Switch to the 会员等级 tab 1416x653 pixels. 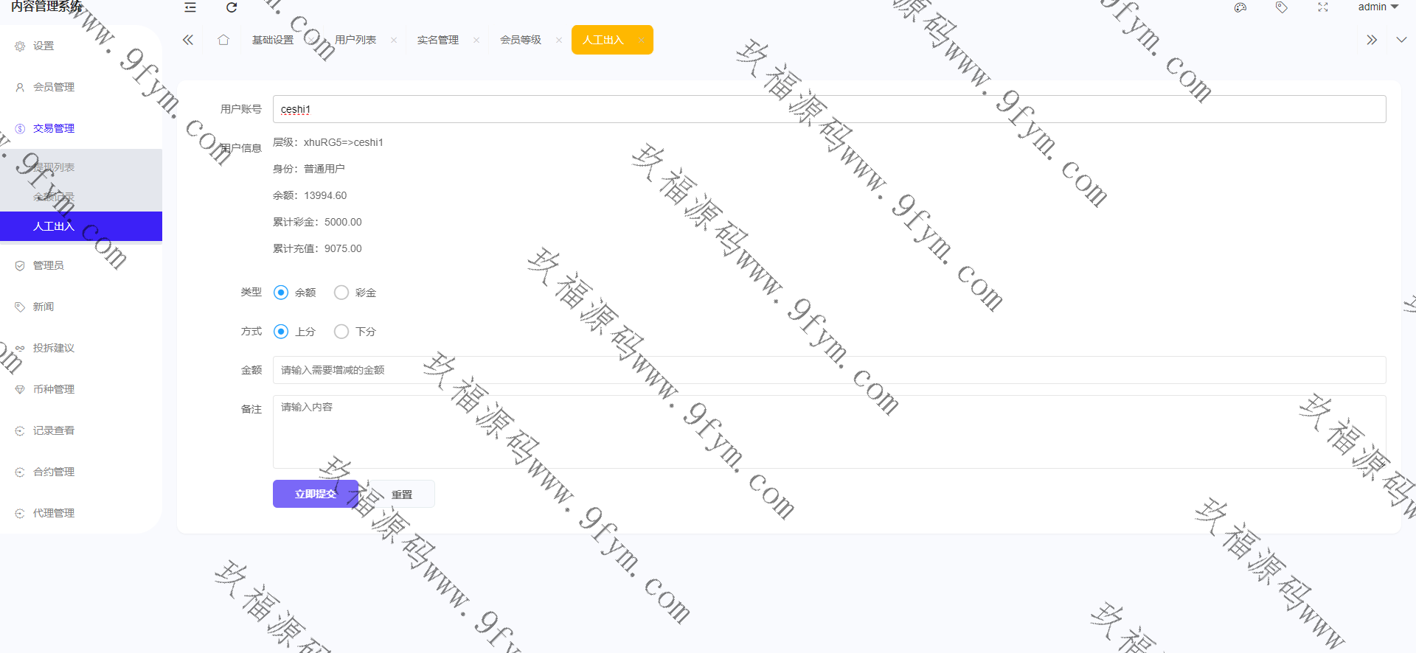pyautogui.click(x=520, y=40)
